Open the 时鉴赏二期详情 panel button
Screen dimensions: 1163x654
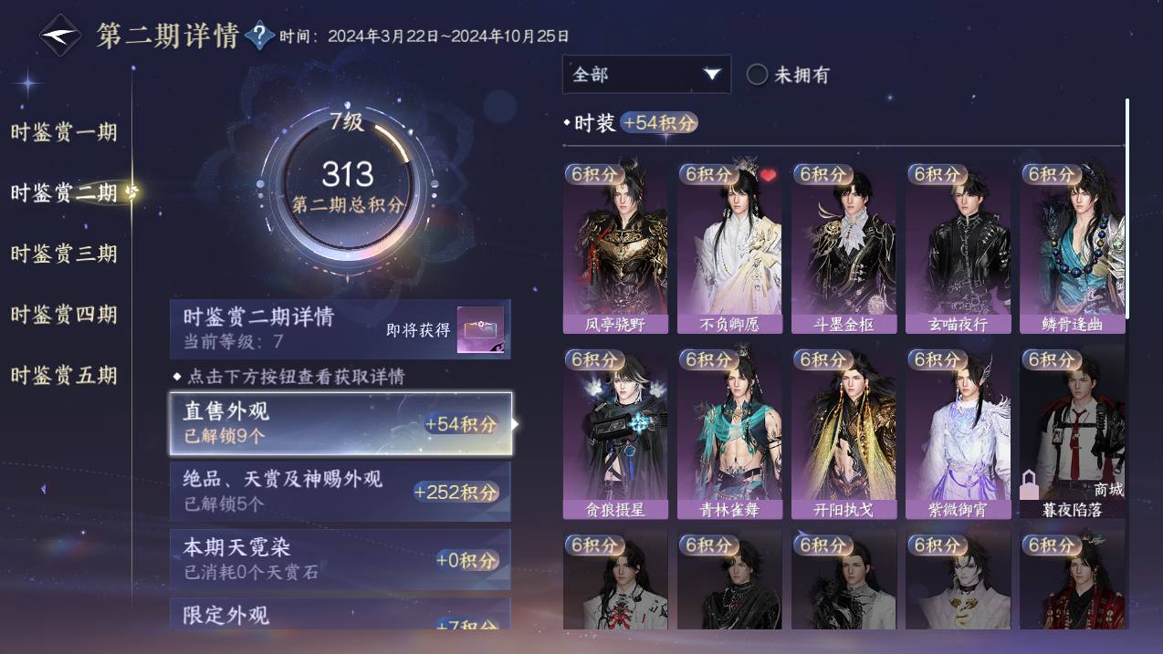(341, 329)
